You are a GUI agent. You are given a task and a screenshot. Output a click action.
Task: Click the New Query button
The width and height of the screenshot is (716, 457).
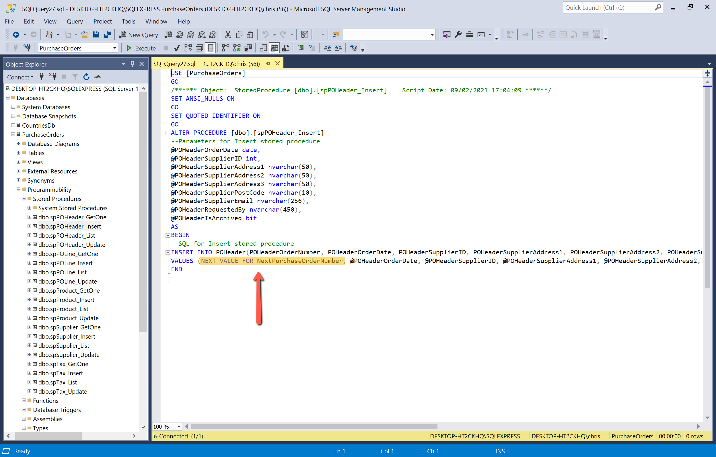[x=139, y=35]
